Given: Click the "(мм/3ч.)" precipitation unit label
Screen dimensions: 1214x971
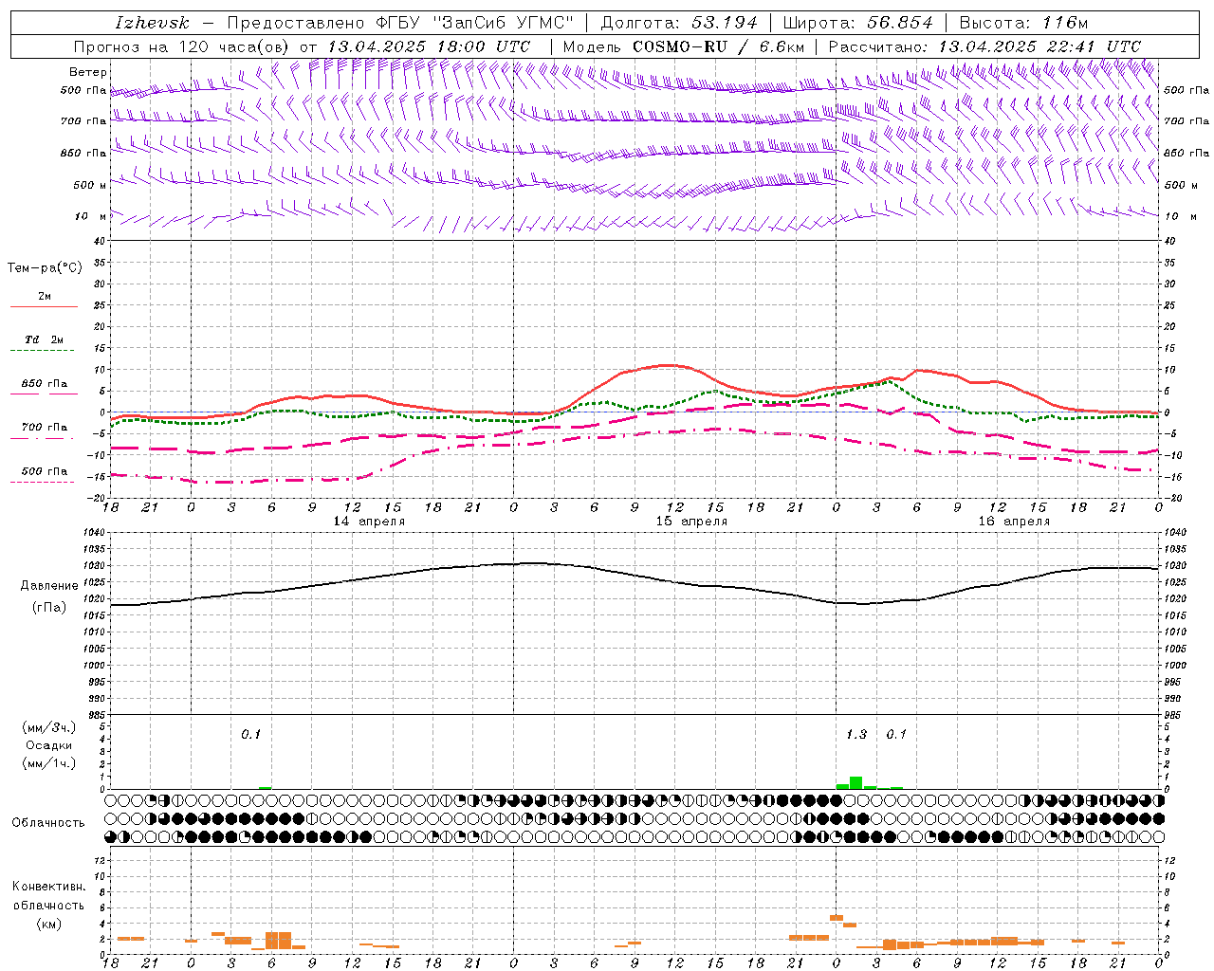Looking at the screenshot, I should click(x=49, y=727).
